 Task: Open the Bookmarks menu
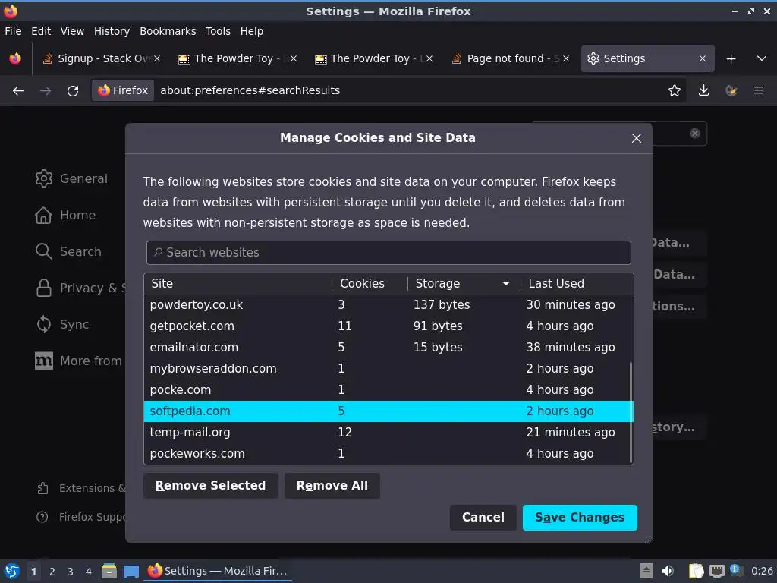[168, 31]
